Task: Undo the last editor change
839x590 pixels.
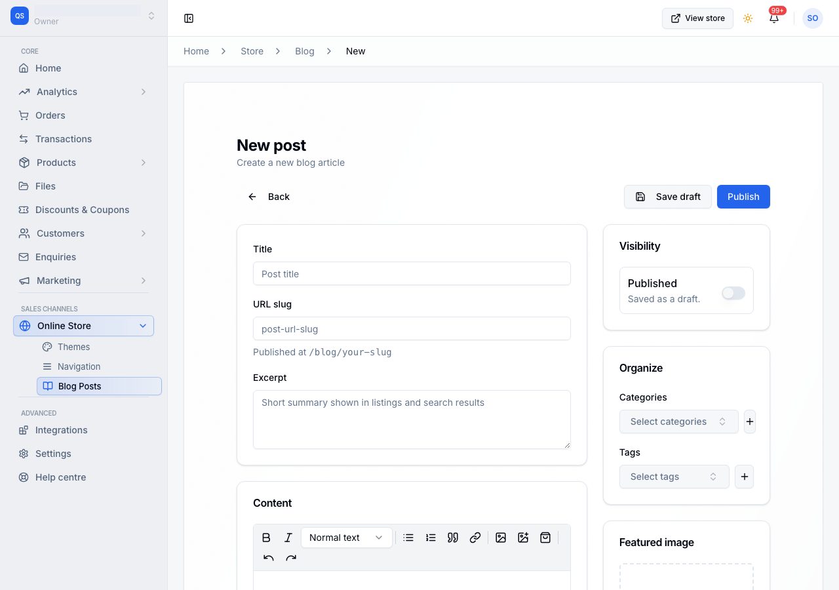Action: tap(269, 559)
